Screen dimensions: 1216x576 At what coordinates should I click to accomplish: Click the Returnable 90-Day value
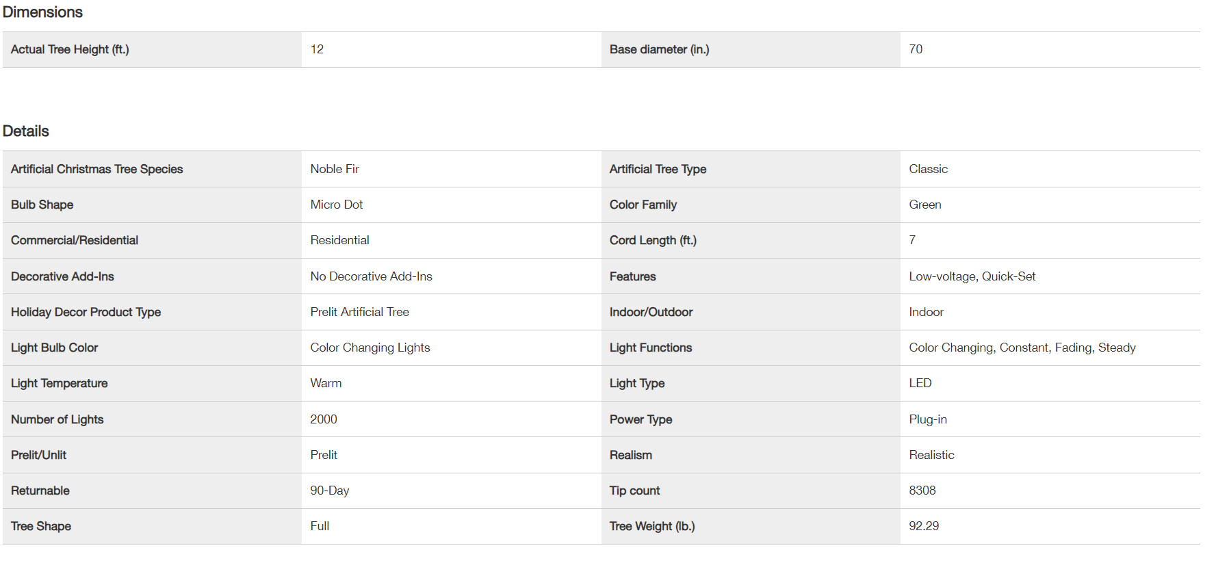pyautogui.click(x=330, y=490)
